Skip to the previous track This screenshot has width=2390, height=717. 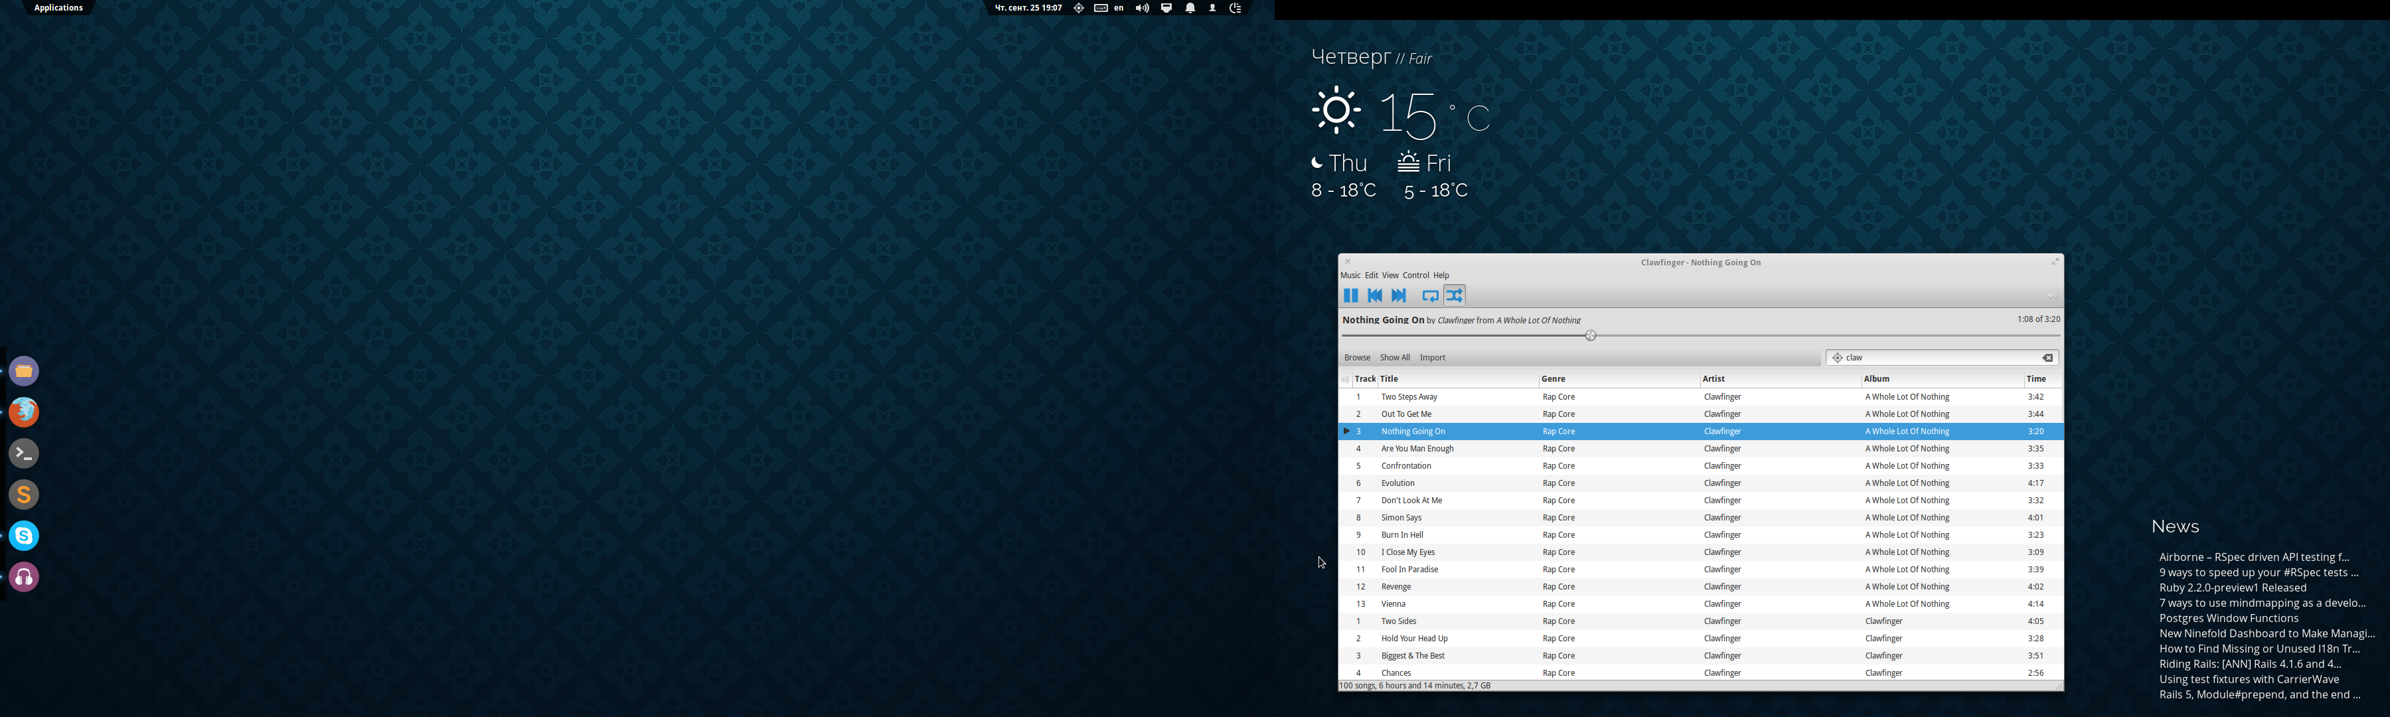pos(1375,296)
